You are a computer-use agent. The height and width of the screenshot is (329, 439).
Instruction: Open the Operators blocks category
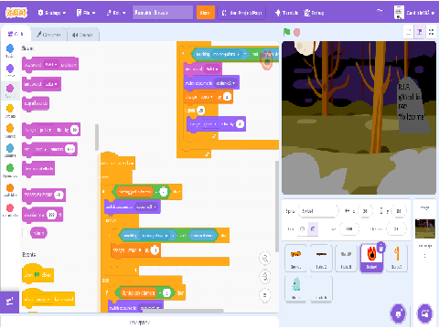tap(10, 170)
